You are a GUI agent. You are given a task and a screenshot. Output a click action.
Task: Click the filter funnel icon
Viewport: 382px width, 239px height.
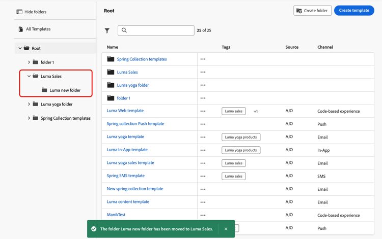coord(107,30)
